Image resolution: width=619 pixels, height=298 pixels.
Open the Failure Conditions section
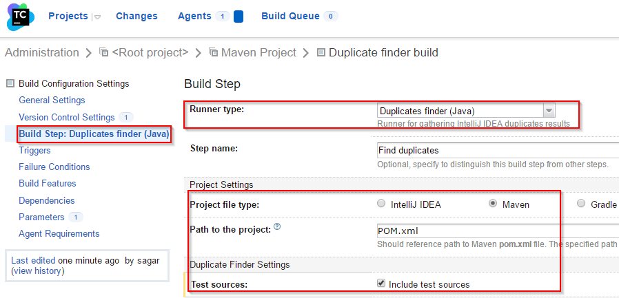coord(54,167)
